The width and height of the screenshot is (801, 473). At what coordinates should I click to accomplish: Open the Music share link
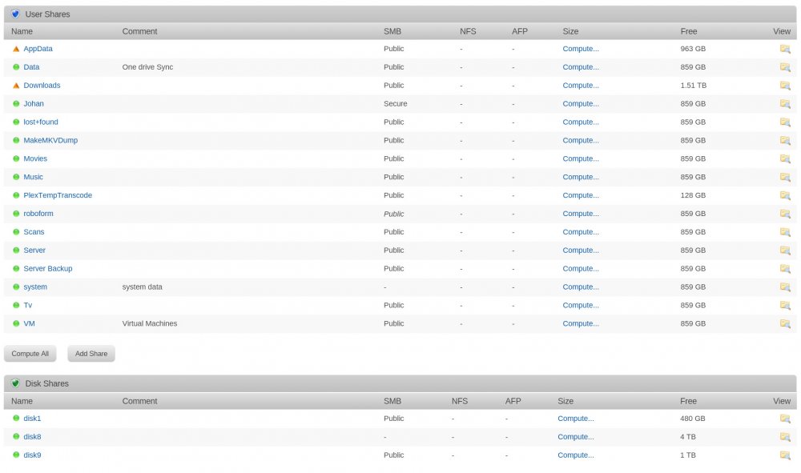[x=33, y=177]
